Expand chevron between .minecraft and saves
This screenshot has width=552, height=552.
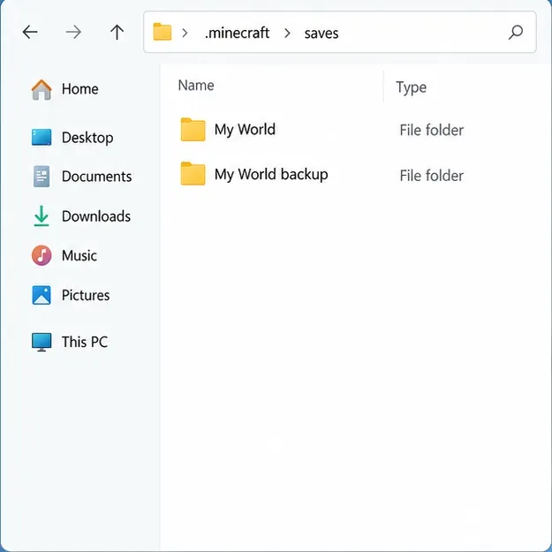point(287,33)
